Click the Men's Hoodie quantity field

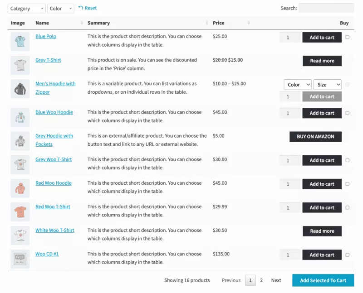click(290, 96)
